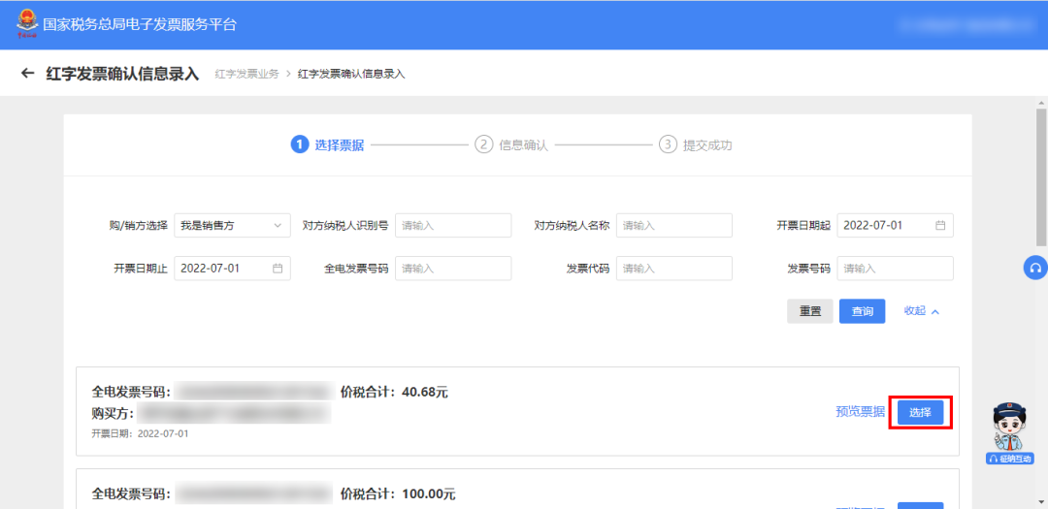Screen dimensions: 1048x509
Task: Focus the 全电发票号码 input
Action: [x=453, y=269]
